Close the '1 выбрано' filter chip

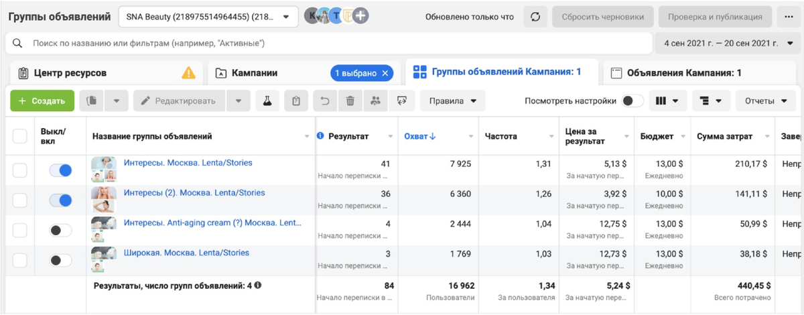point(385,73)
